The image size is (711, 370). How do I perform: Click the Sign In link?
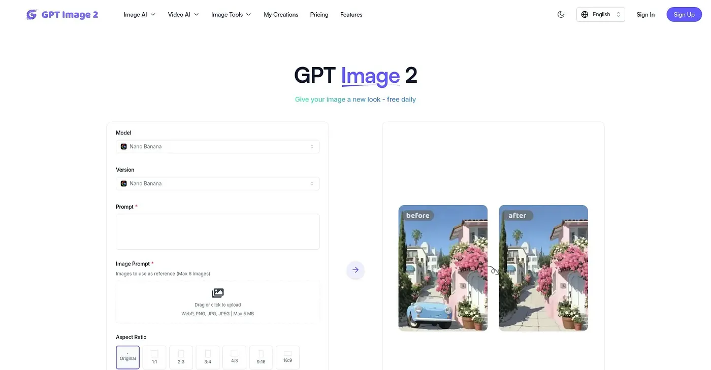click(x=645, y=15)
